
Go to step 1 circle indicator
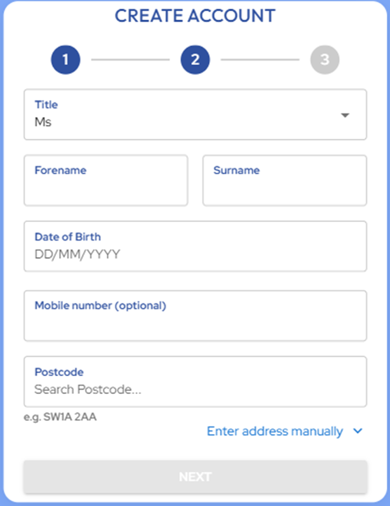[x=66, y=60]
